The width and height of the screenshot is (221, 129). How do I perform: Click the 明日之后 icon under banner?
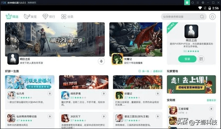click(x=13, y=59)
